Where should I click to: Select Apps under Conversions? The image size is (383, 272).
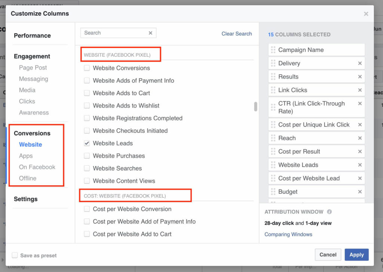point(26,156)
